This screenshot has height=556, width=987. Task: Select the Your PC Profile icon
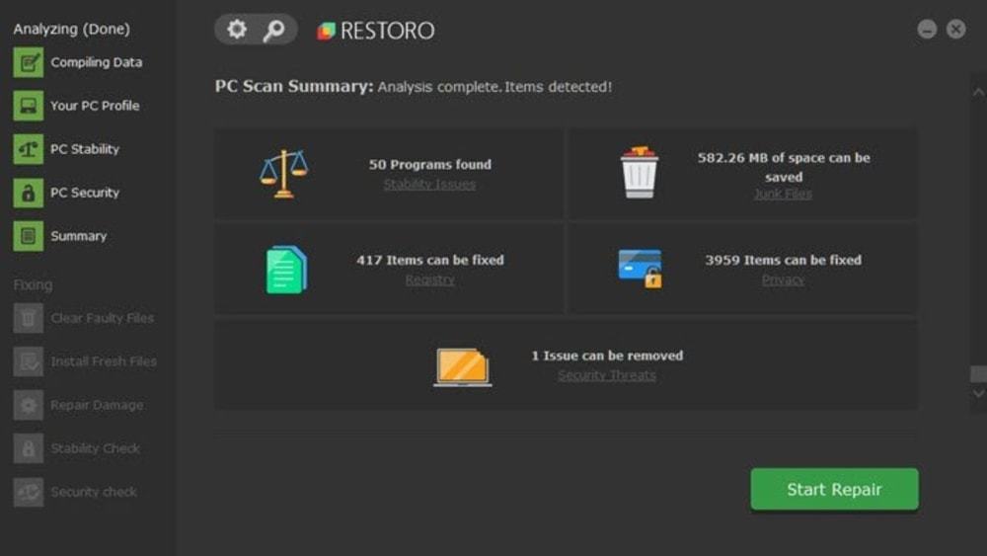pyautogui.click(x=29, y=106)
